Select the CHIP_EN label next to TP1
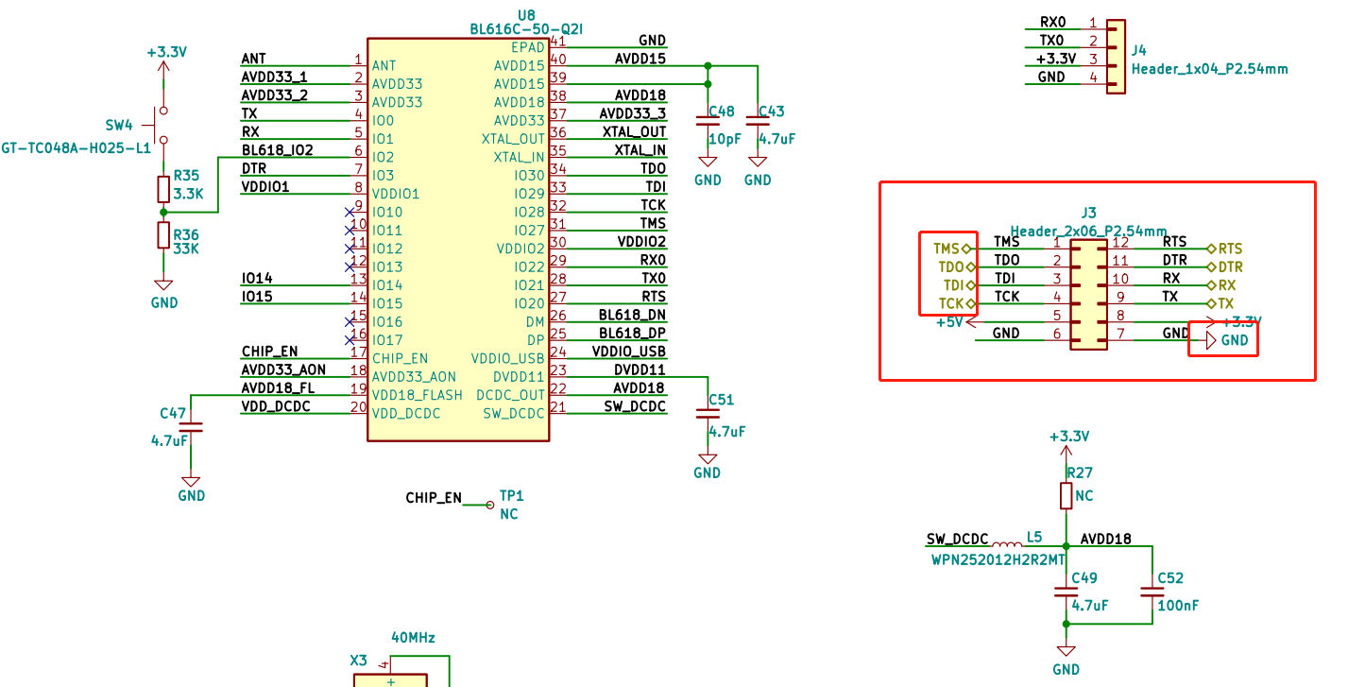This screenshot has width=1348, height=687. pos(434,497)
